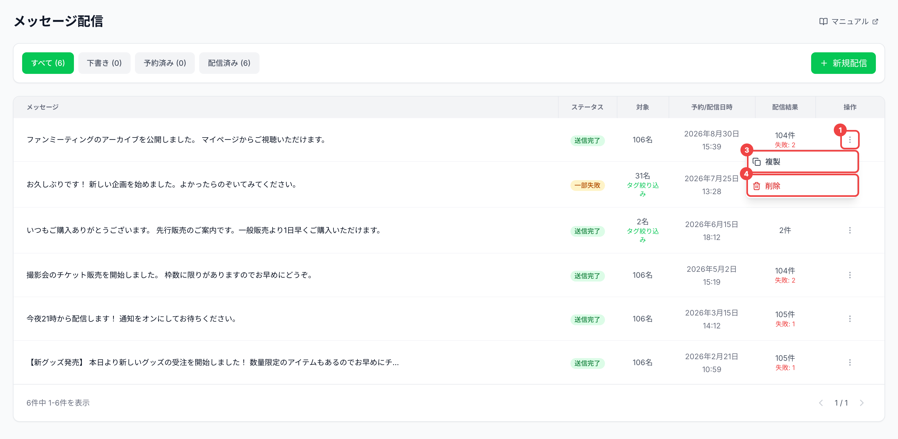Click the date 2026年2月21日 10:59

tap(712, 363)
